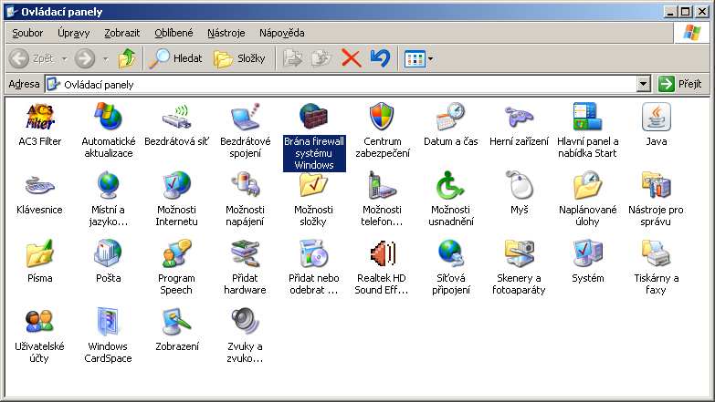Open the Zobrazit menu

click(121, 33)
